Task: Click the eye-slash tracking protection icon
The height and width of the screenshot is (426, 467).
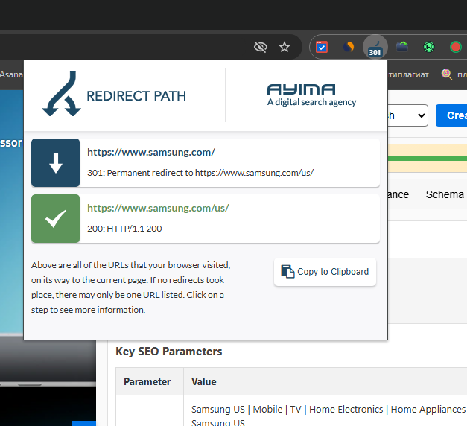Action: click(260, 47)
